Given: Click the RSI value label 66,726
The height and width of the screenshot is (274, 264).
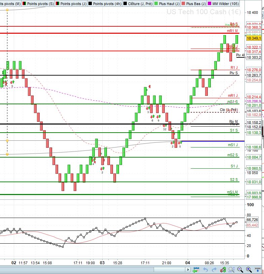Looking at the screenshot, I should point(252,220).
